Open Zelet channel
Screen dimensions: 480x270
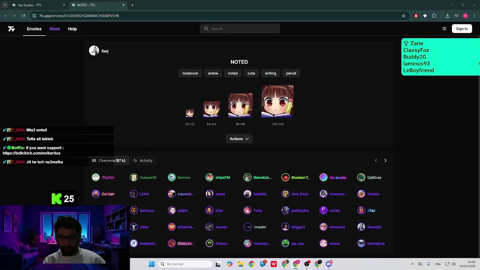pyautogui.click(x=139, y=227)
